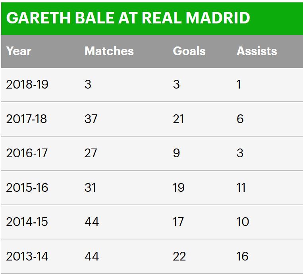Click the "Gareth Bale at Real Madrid" title
Screen dimensions: 303x274
[128, 18]
